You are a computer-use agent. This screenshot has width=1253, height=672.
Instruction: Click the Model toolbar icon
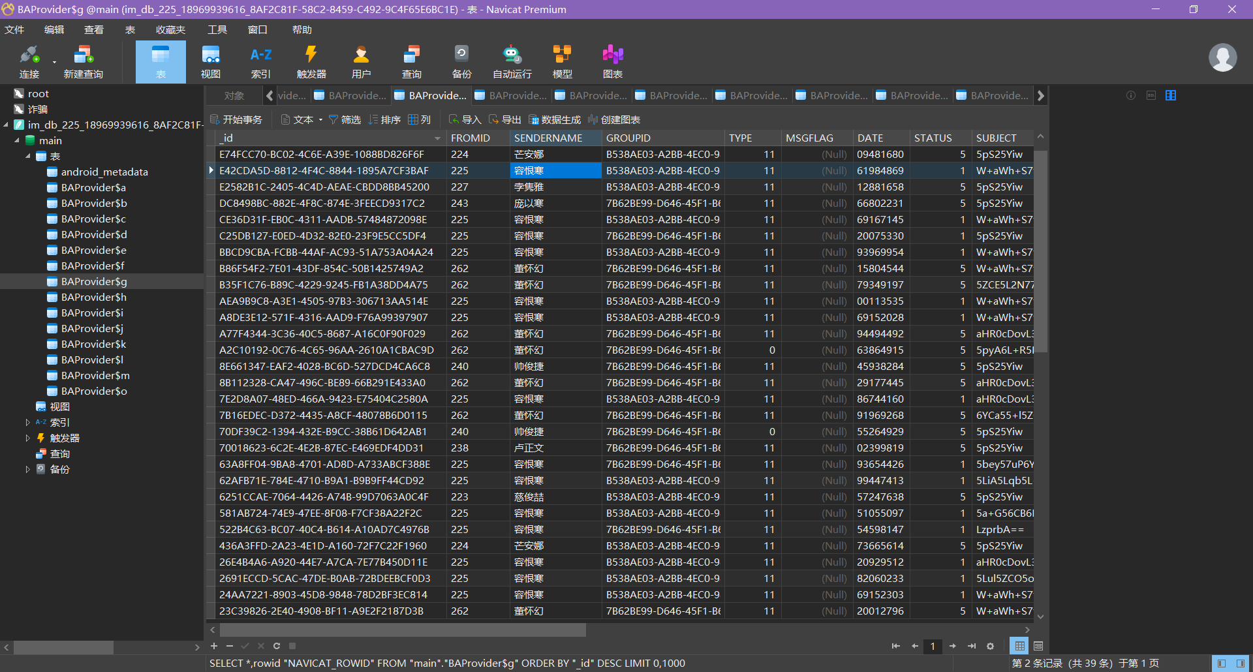coord(562,62)
